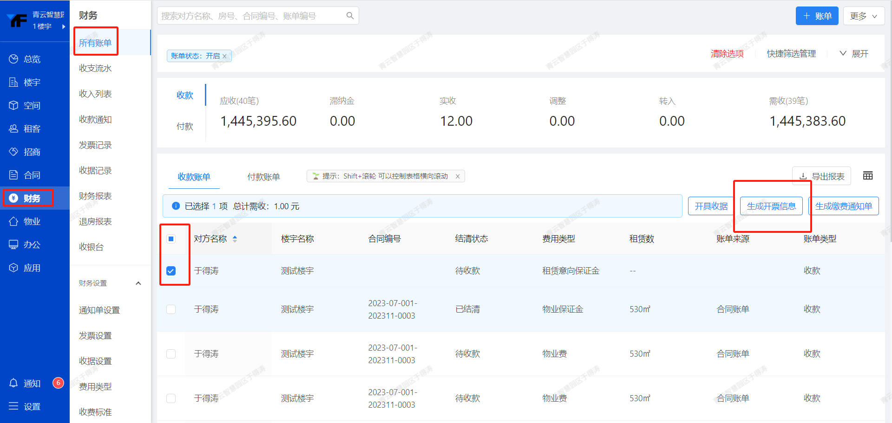Screen dimensions: 892x423
Task: Open table column settings icon
Action: point(867,176)
